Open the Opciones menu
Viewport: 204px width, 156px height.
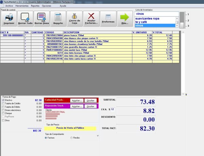47,6
